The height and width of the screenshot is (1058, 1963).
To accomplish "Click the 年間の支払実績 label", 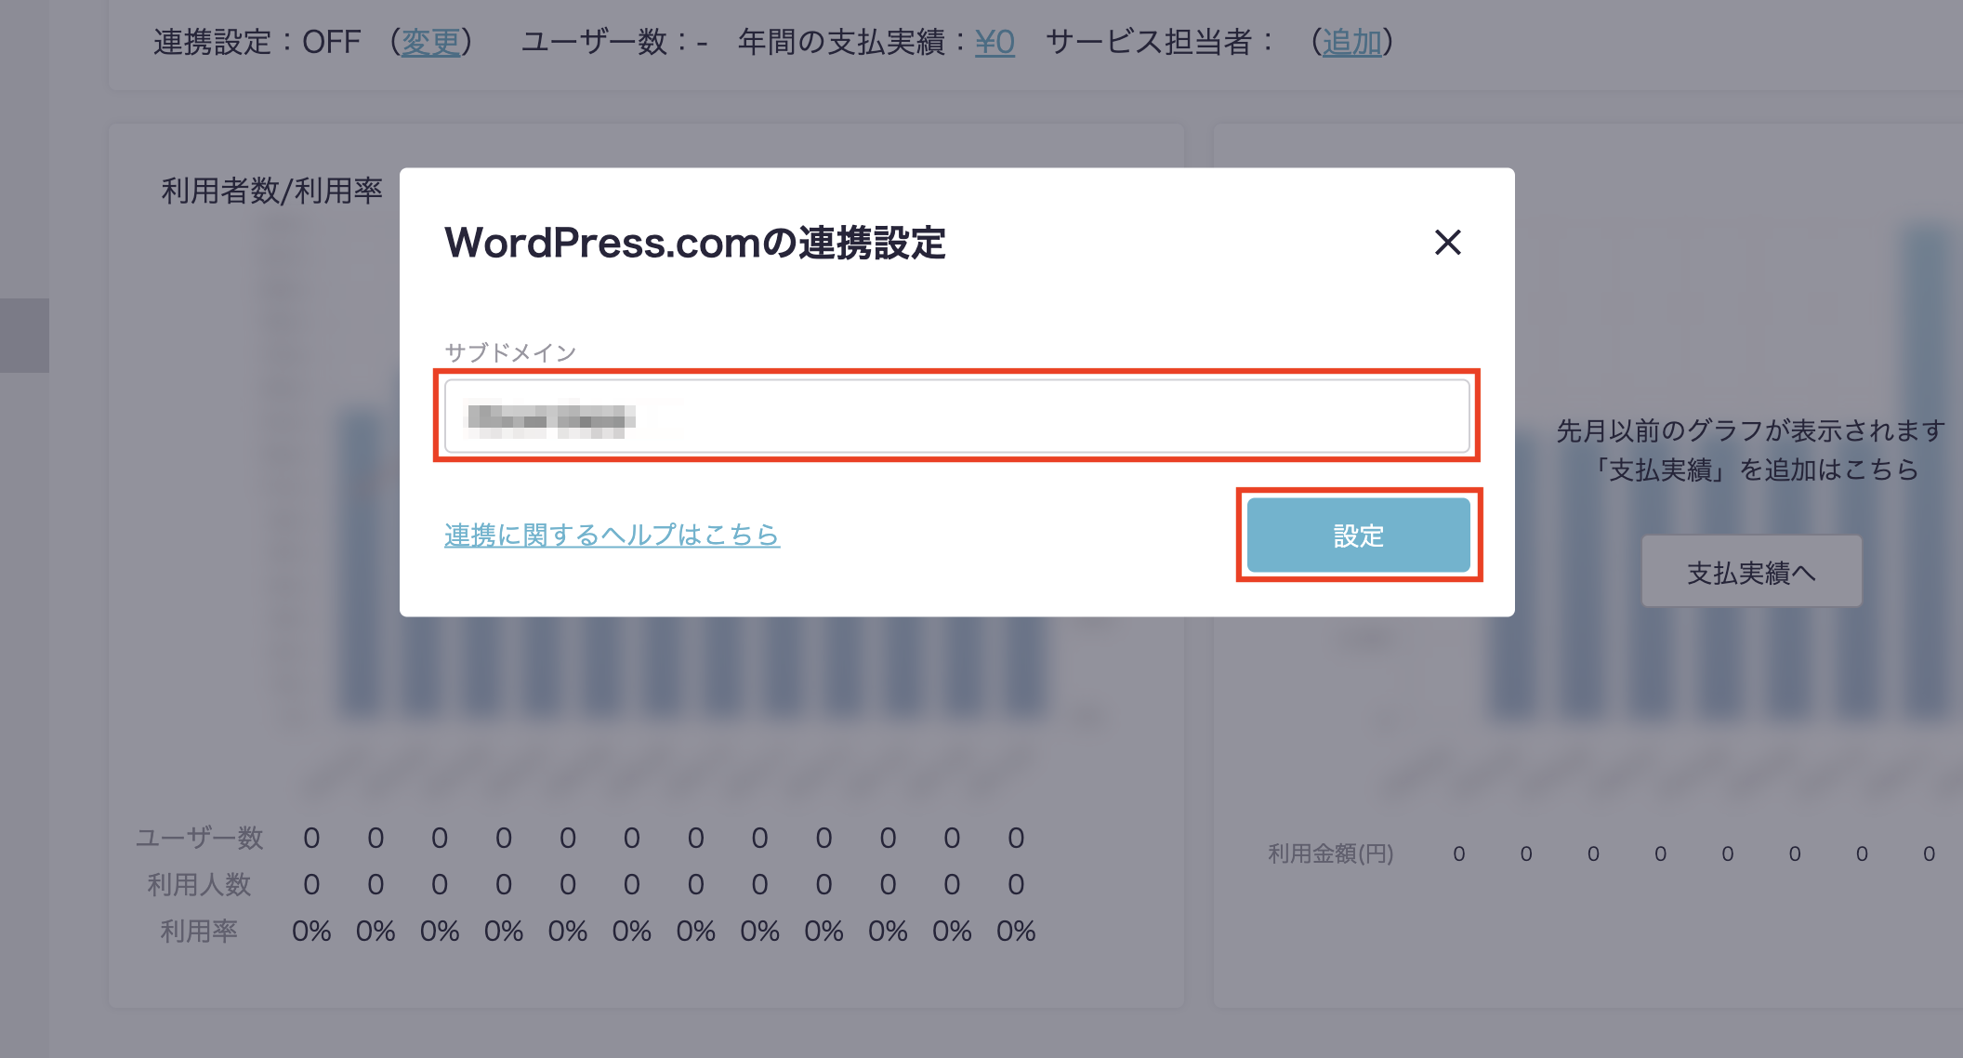I will pyautogui.click(x=840, y=42).
